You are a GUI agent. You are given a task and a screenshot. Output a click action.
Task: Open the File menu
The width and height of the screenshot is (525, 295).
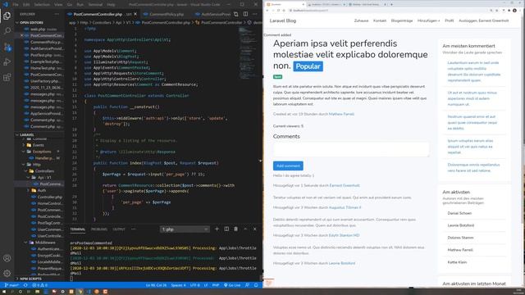click(16, 5)
